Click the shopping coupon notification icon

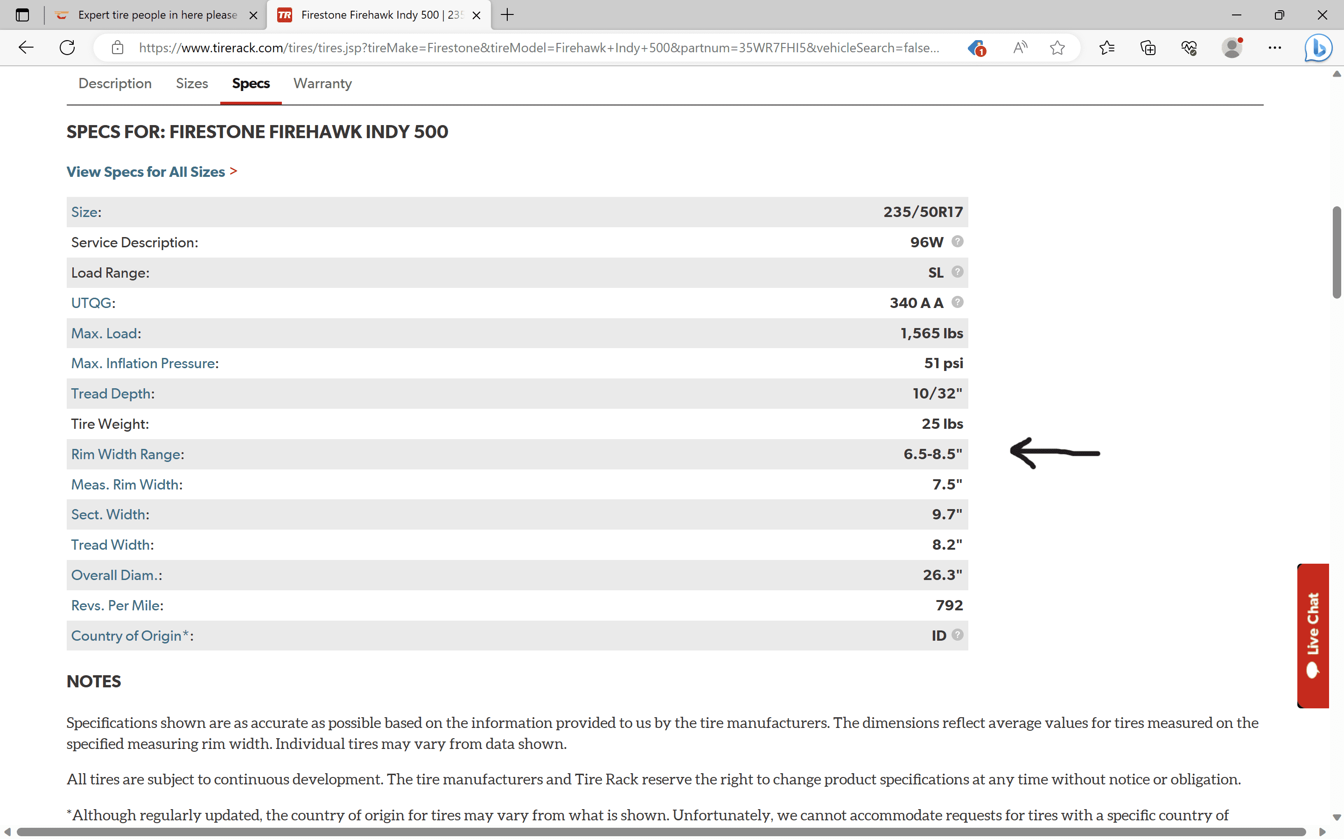click(x=977, y=48)
